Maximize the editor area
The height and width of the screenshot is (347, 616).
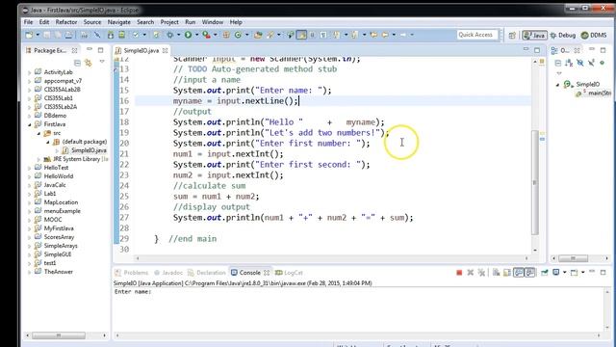537,50
